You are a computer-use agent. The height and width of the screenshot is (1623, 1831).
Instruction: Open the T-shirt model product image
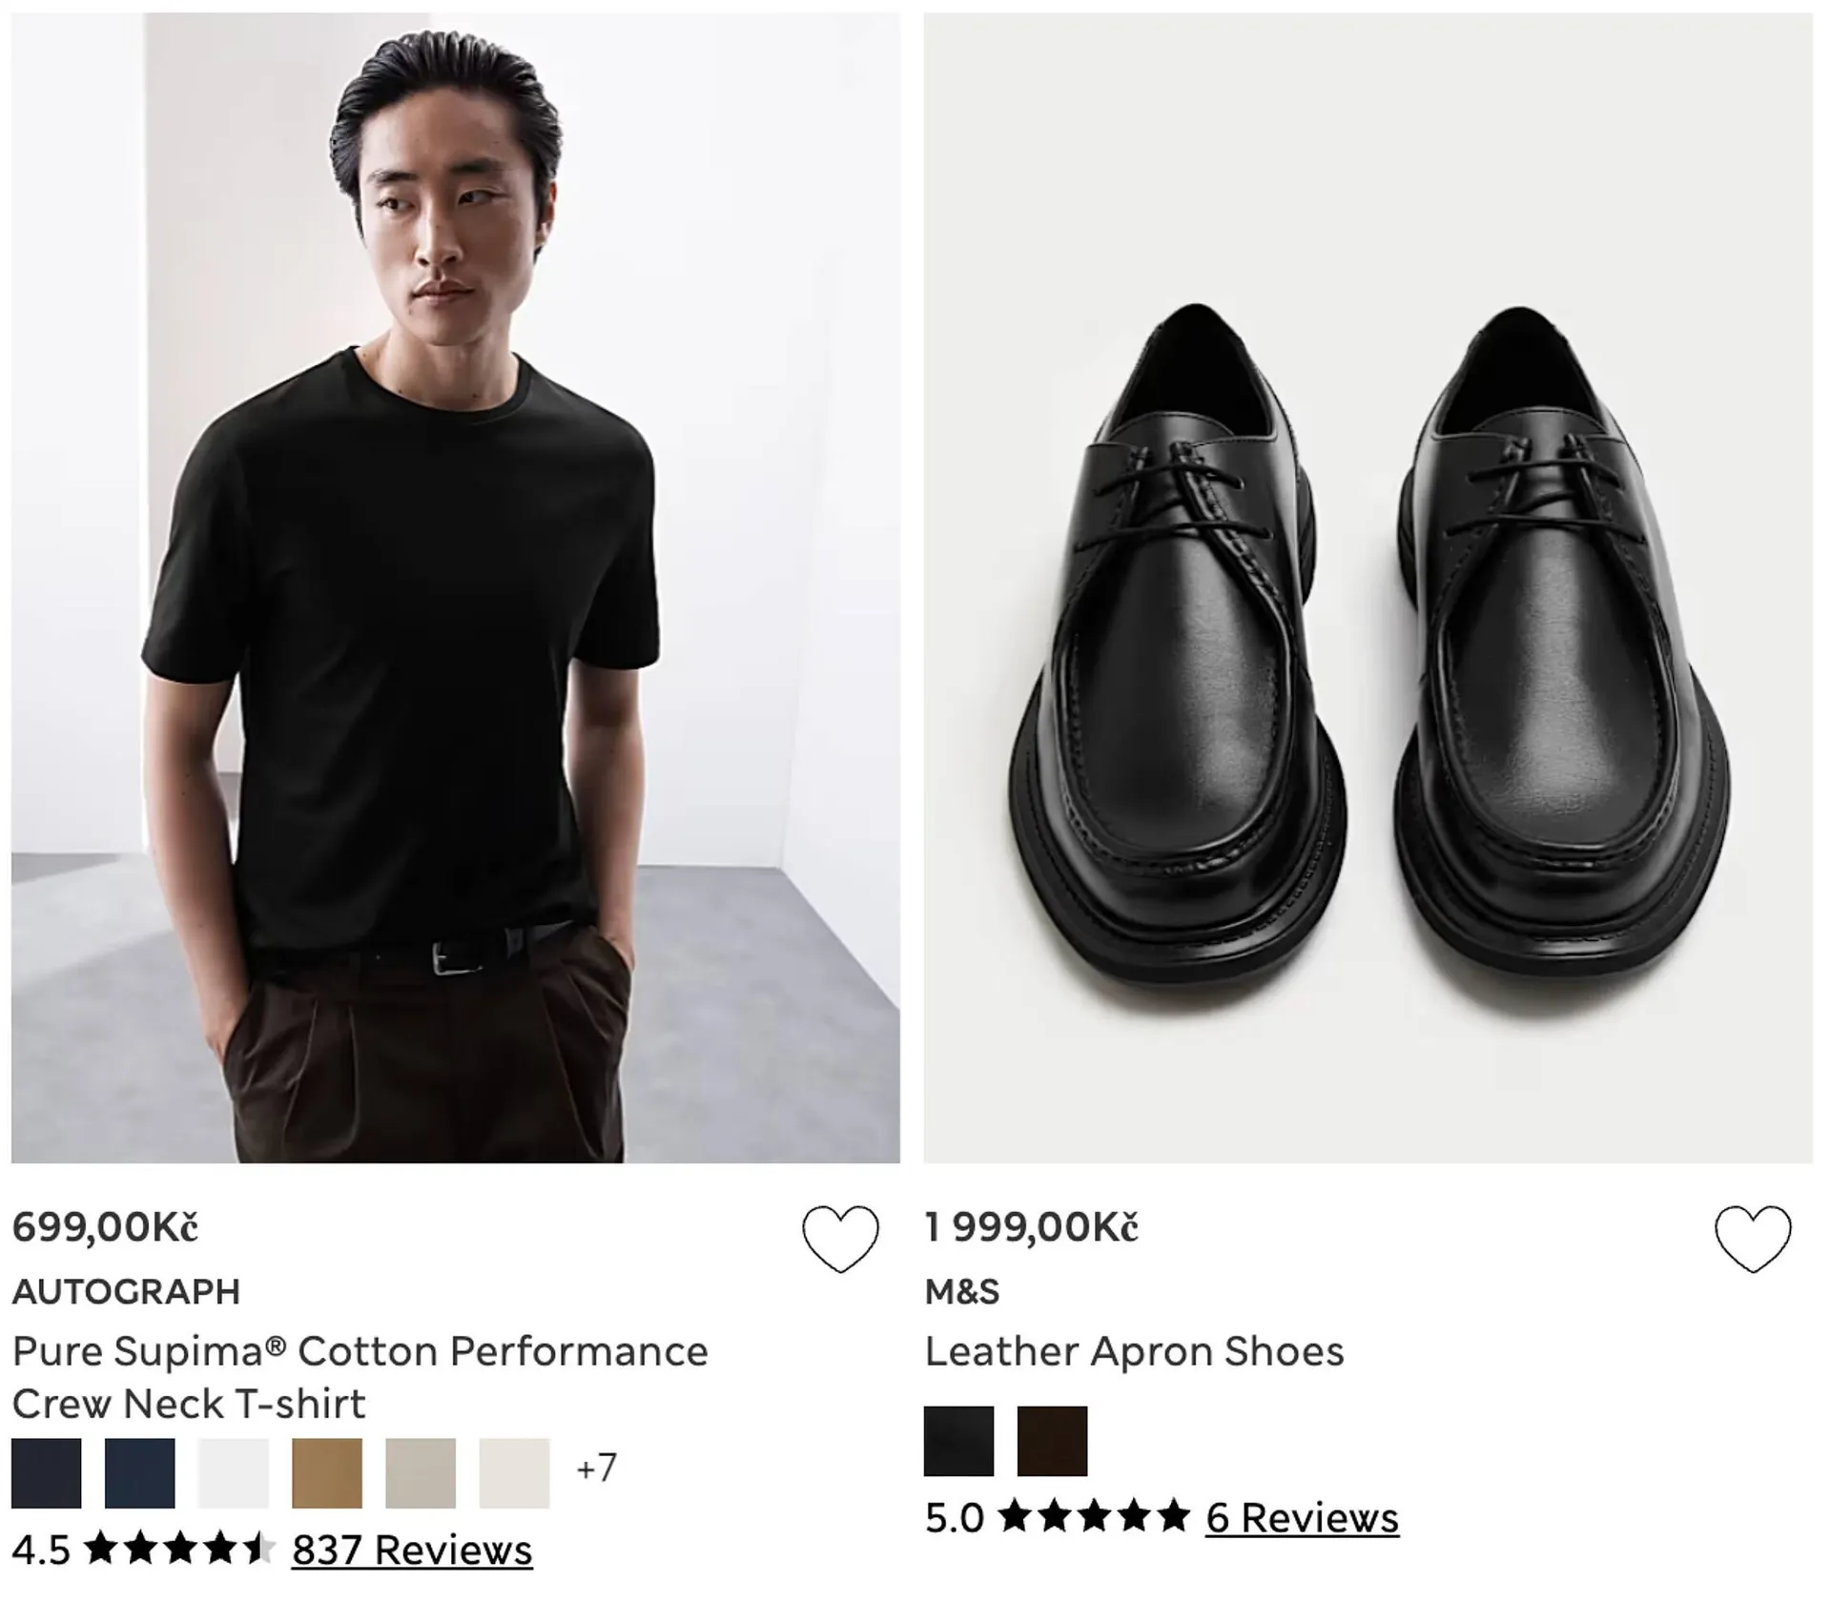(455, 587)
